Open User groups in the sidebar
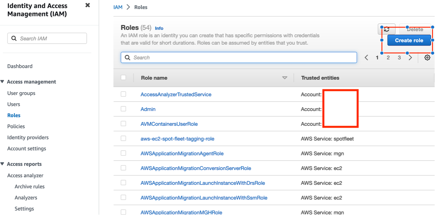Image resolution: width=435 pixels, height=215 pixels. point(22,93)
